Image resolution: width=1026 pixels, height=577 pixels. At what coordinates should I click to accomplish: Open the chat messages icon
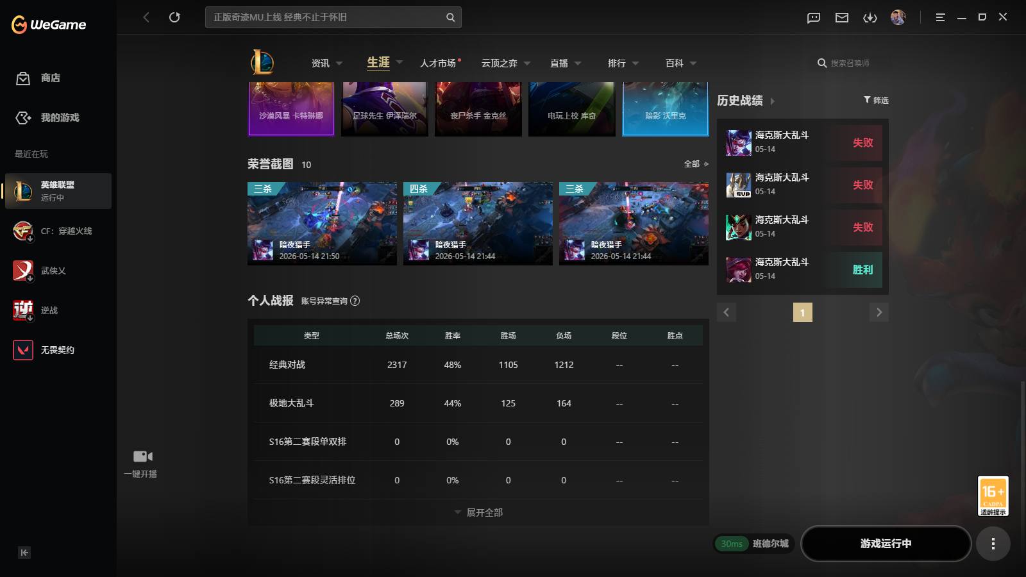(x=814, y=17)
